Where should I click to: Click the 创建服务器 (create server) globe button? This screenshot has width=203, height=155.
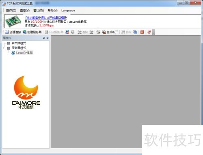[x=32, y=32]
